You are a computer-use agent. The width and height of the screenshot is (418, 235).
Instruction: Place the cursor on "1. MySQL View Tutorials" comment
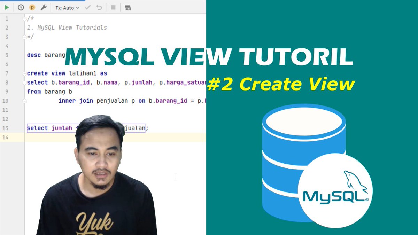67,28
